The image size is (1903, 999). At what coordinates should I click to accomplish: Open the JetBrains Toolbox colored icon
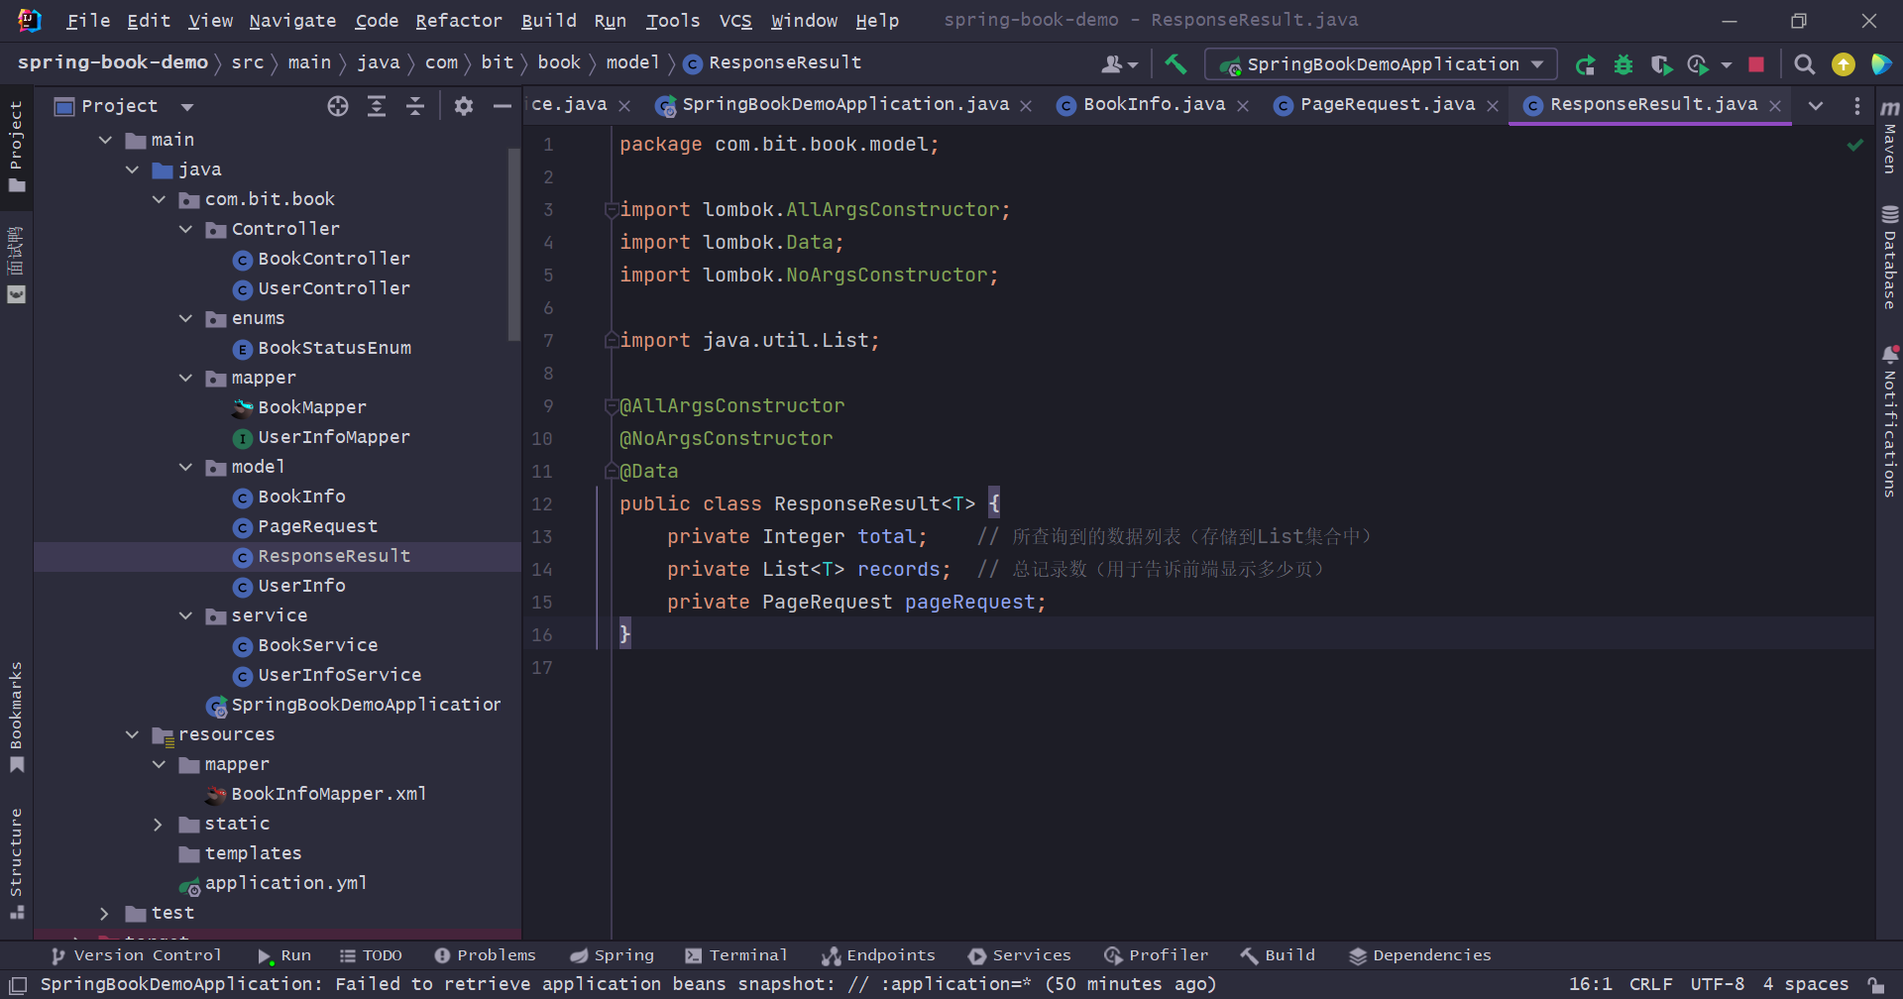(x=1881, y=64)
